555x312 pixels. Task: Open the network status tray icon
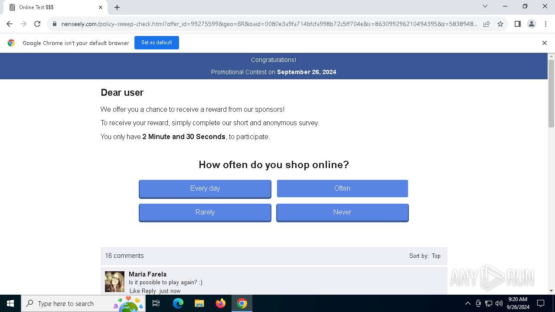click(489, 303)
